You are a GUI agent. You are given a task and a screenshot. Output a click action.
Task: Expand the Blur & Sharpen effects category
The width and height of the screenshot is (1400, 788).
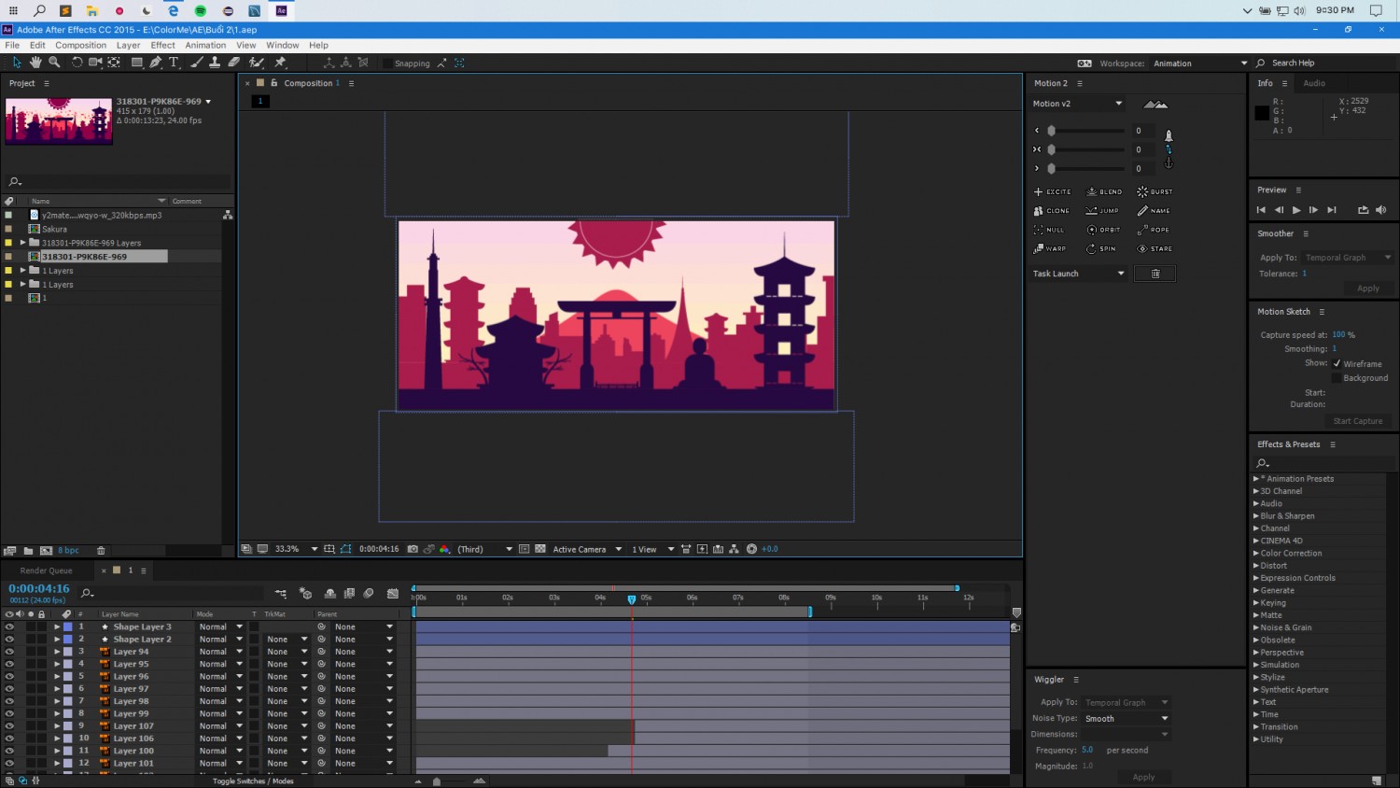(1256, 515)
